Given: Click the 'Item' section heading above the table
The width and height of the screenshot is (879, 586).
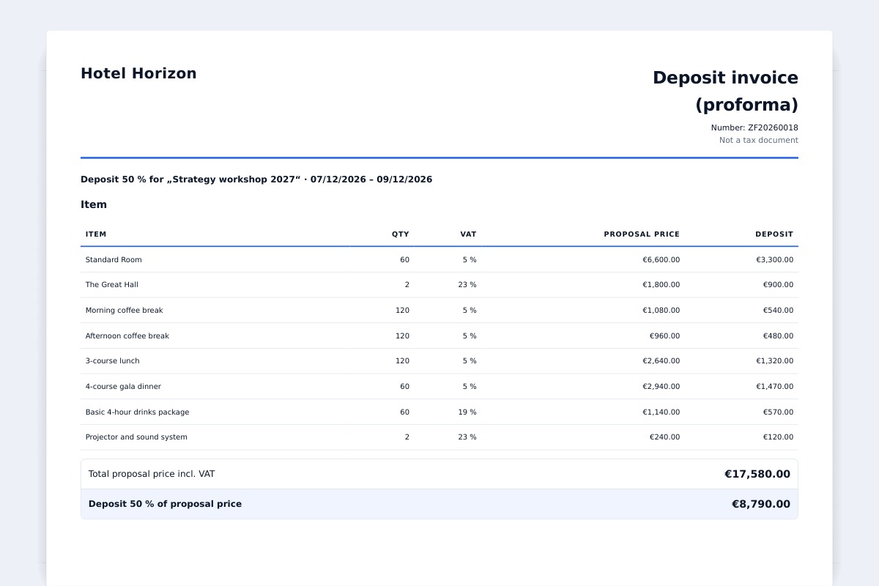Looking at the screenshot, I should pos(94,204).
